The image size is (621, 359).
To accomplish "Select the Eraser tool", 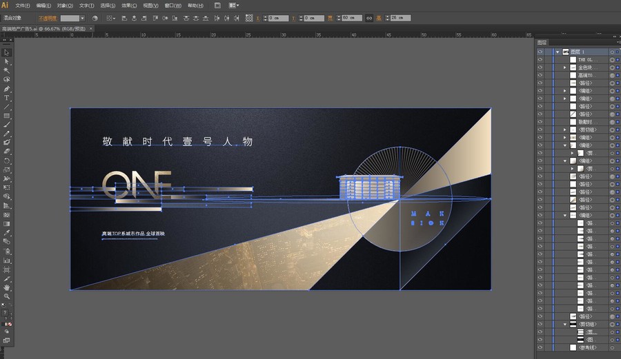I will pos(7,152).
